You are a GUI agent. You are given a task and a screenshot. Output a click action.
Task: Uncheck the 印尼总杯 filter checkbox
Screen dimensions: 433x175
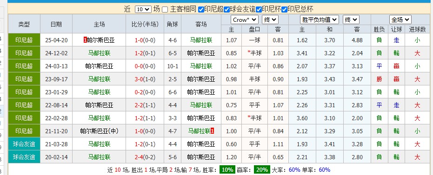285,9
